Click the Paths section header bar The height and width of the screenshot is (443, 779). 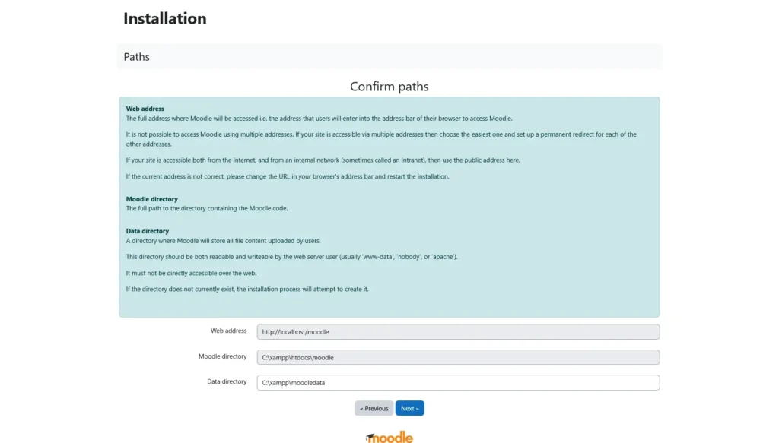pyautogui.click(x=137, y=56)
